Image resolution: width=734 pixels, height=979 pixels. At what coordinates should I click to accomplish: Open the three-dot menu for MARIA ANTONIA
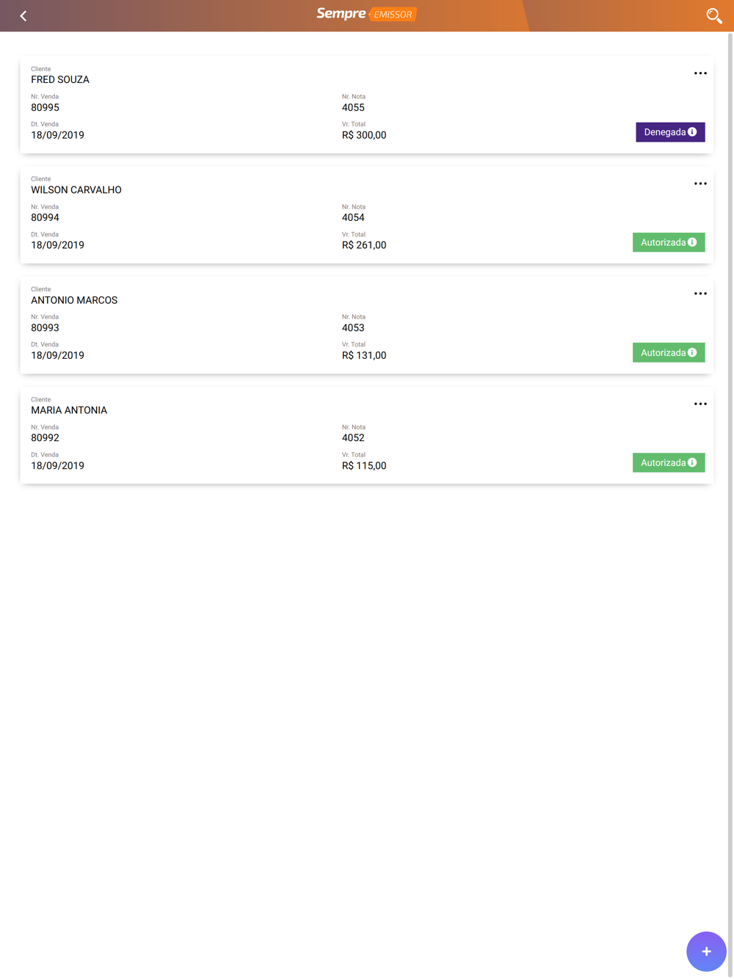(x=700, y=404)
